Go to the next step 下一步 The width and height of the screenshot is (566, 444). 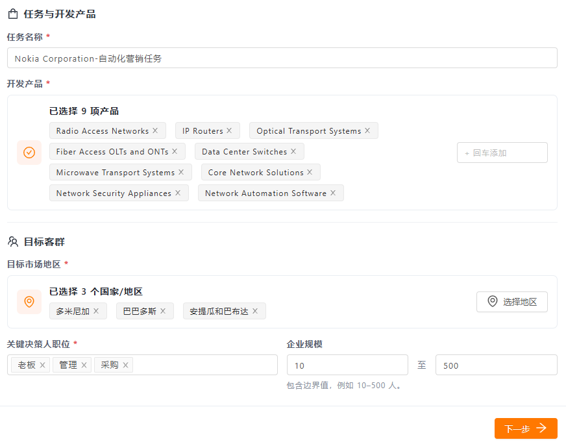526,428
